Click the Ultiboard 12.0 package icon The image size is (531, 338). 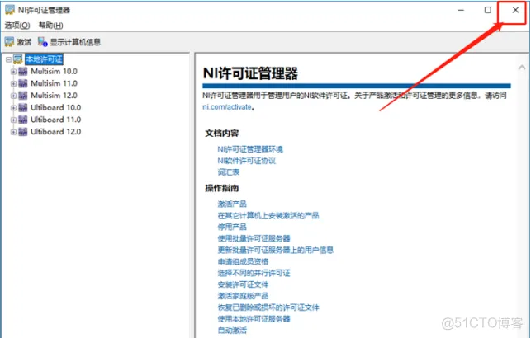coord(22,132)
